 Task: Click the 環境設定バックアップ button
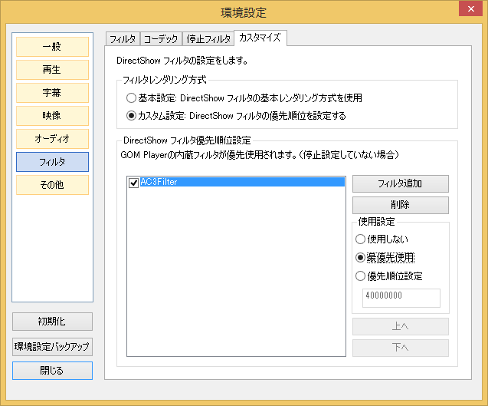click(52, 347)
